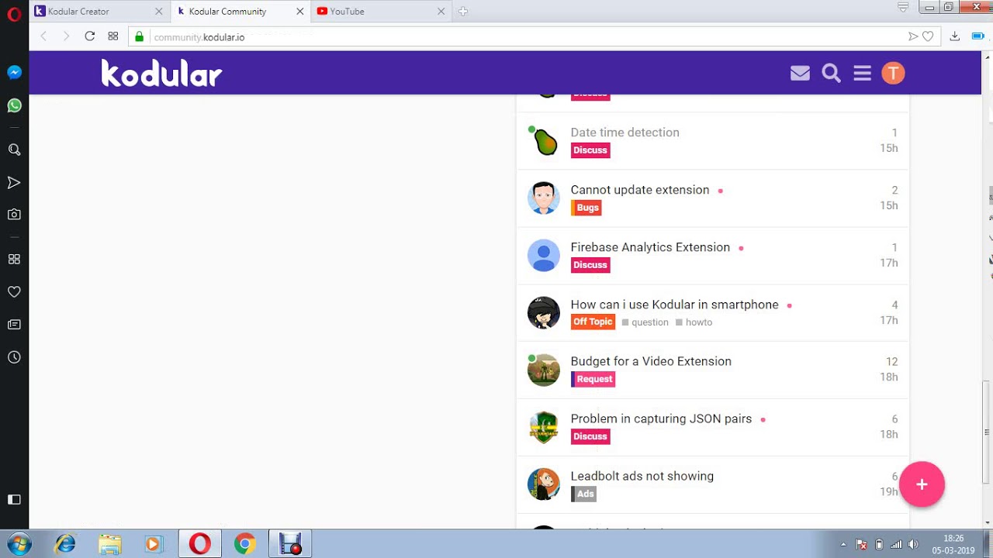Viewport: 993px width, 558px height.
Task: Select the Request category badge
Action: click(593, 379)
